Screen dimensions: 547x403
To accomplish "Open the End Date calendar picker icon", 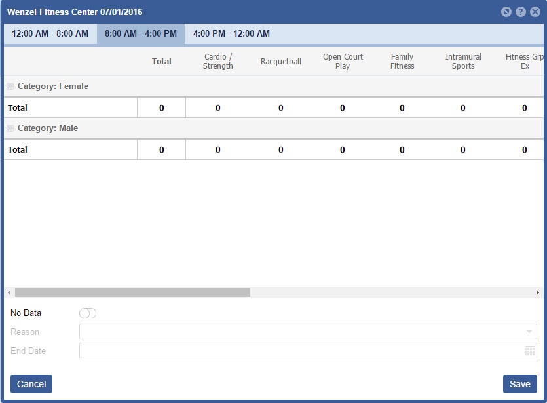I will click(x=529, y=351).
